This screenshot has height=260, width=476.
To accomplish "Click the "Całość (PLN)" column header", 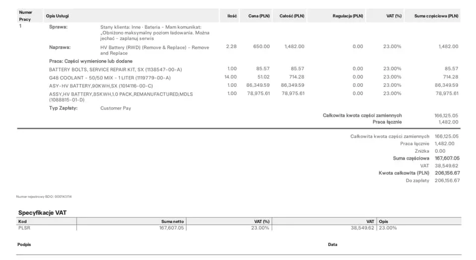I will 292,16.
